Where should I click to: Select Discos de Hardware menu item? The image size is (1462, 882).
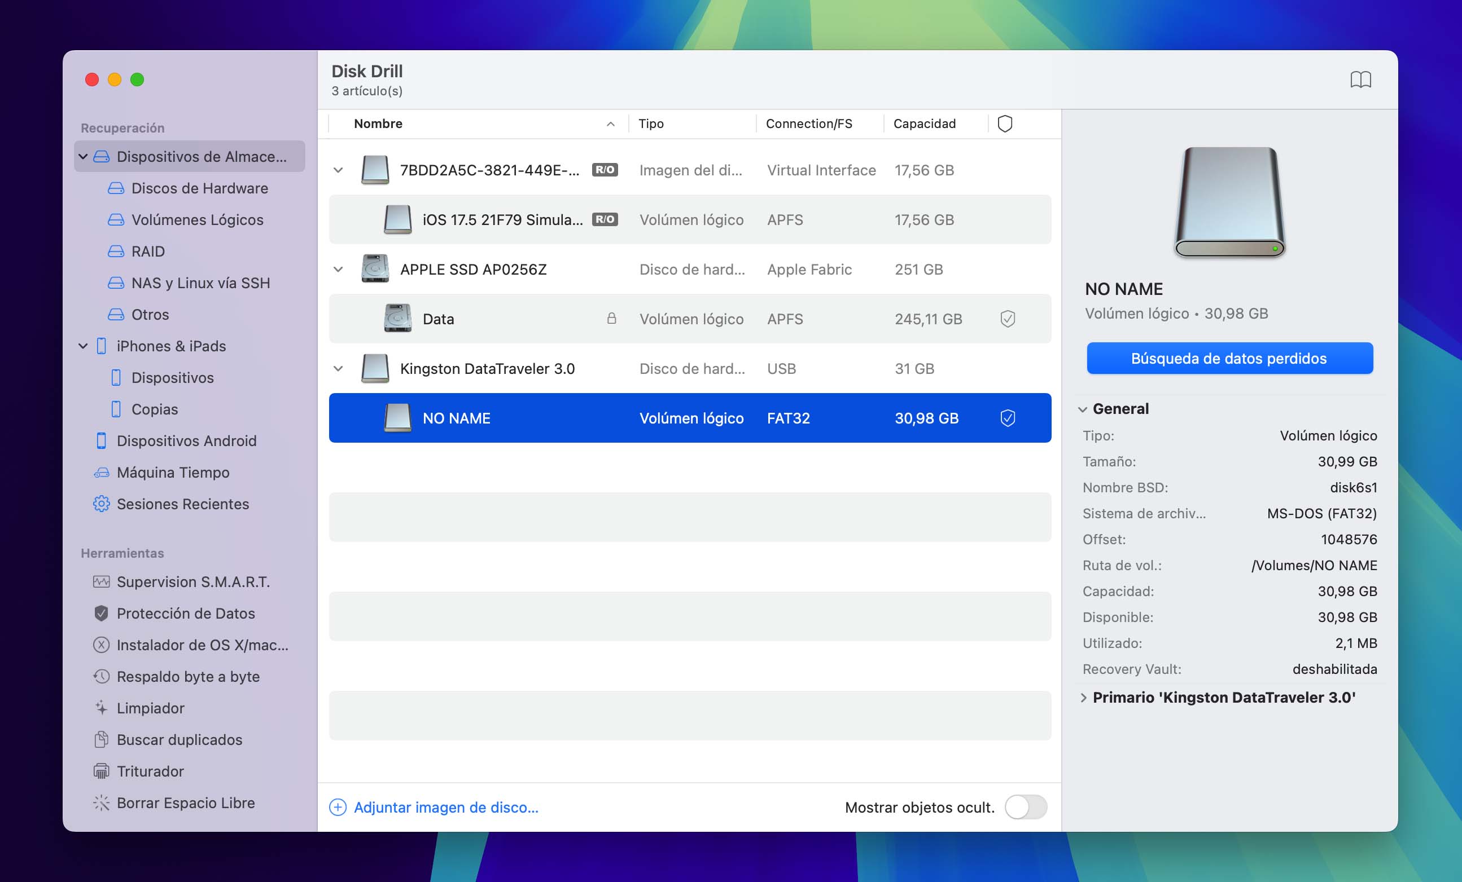199,188
